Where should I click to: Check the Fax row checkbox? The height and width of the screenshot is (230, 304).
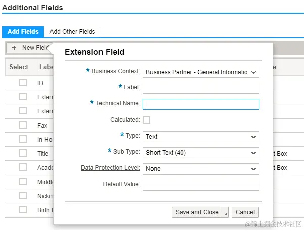pyautogui.click(x=23, y=125)
